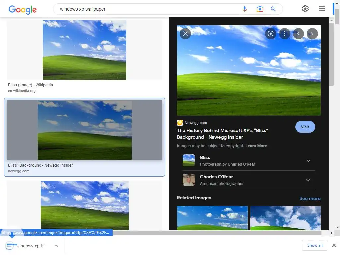This screenshot has height=255, width=340.
Task: Click the preview panel vertical scrollbar
Action: [x=331, y=54]
